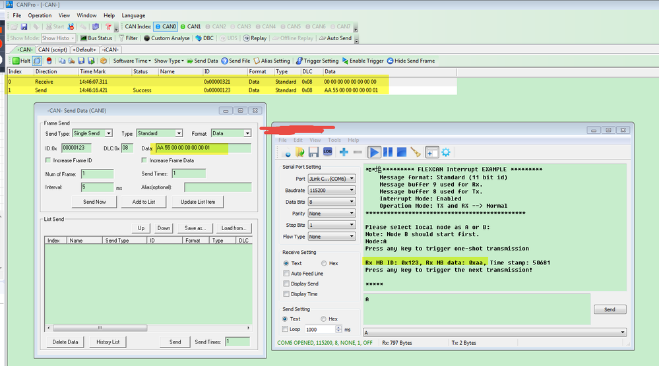
Task: Switch to the CAN (script) tab
Action: [53, 49]
